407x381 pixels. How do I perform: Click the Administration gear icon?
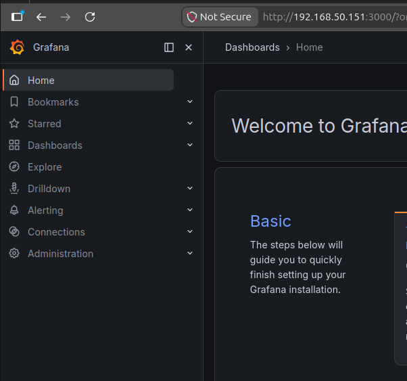[14, 253]
